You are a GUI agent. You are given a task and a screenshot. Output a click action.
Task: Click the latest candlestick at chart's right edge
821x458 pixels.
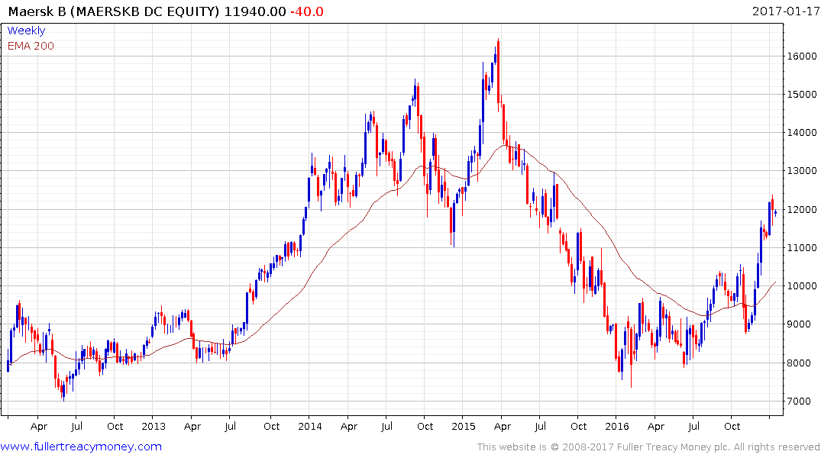(x=775, y=212)
